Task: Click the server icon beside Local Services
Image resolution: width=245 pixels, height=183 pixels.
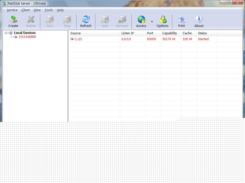Action: tap(11, 33)
